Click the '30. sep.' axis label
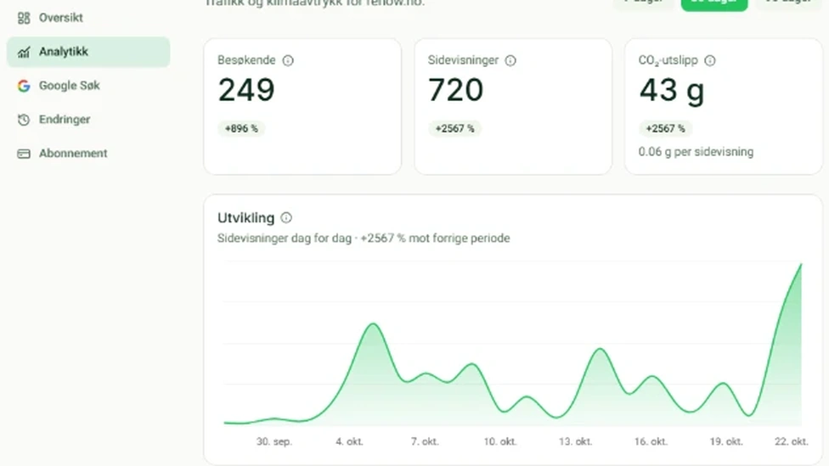This screenshot has height=466, width=829. click(274, 441)
